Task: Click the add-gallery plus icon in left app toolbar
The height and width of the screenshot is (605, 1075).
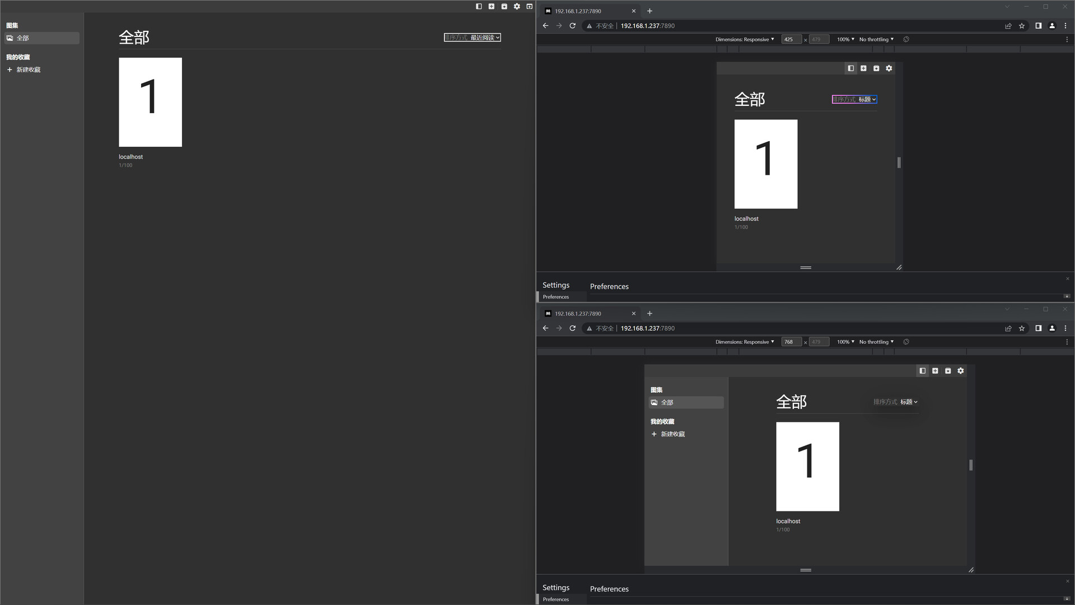Action: click(x=492, y=7)
